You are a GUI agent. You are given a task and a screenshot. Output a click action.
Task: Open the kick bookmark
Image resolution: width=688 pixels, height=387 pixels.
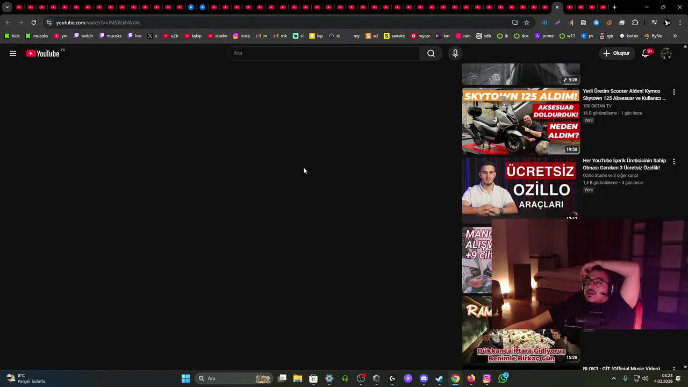[x=12, y=36]
